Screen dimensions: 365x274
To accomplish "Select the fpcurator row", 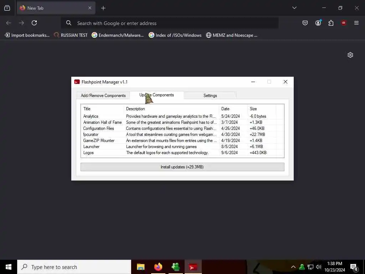I will (x=182, y=135).
